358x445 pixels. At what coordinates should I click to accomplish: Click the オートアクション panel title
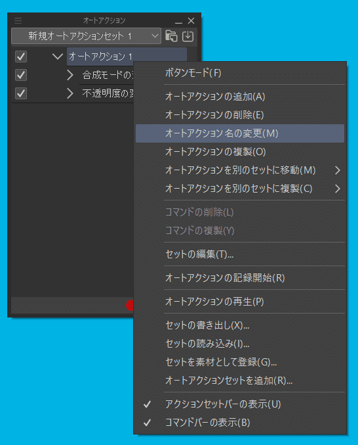tap(104, 20)
